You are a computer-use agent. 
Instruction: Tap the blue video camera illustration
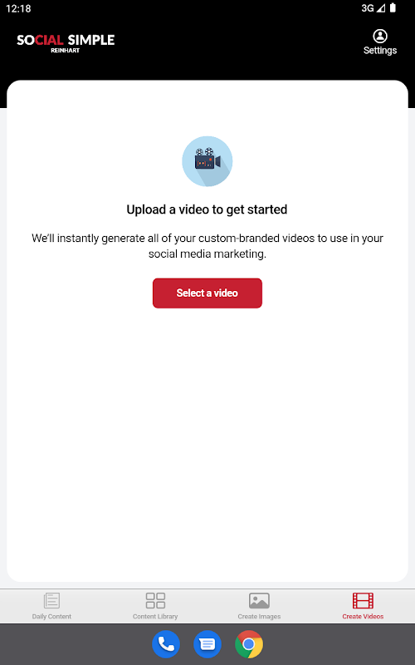pyautogui.click(x=207, y=161)
